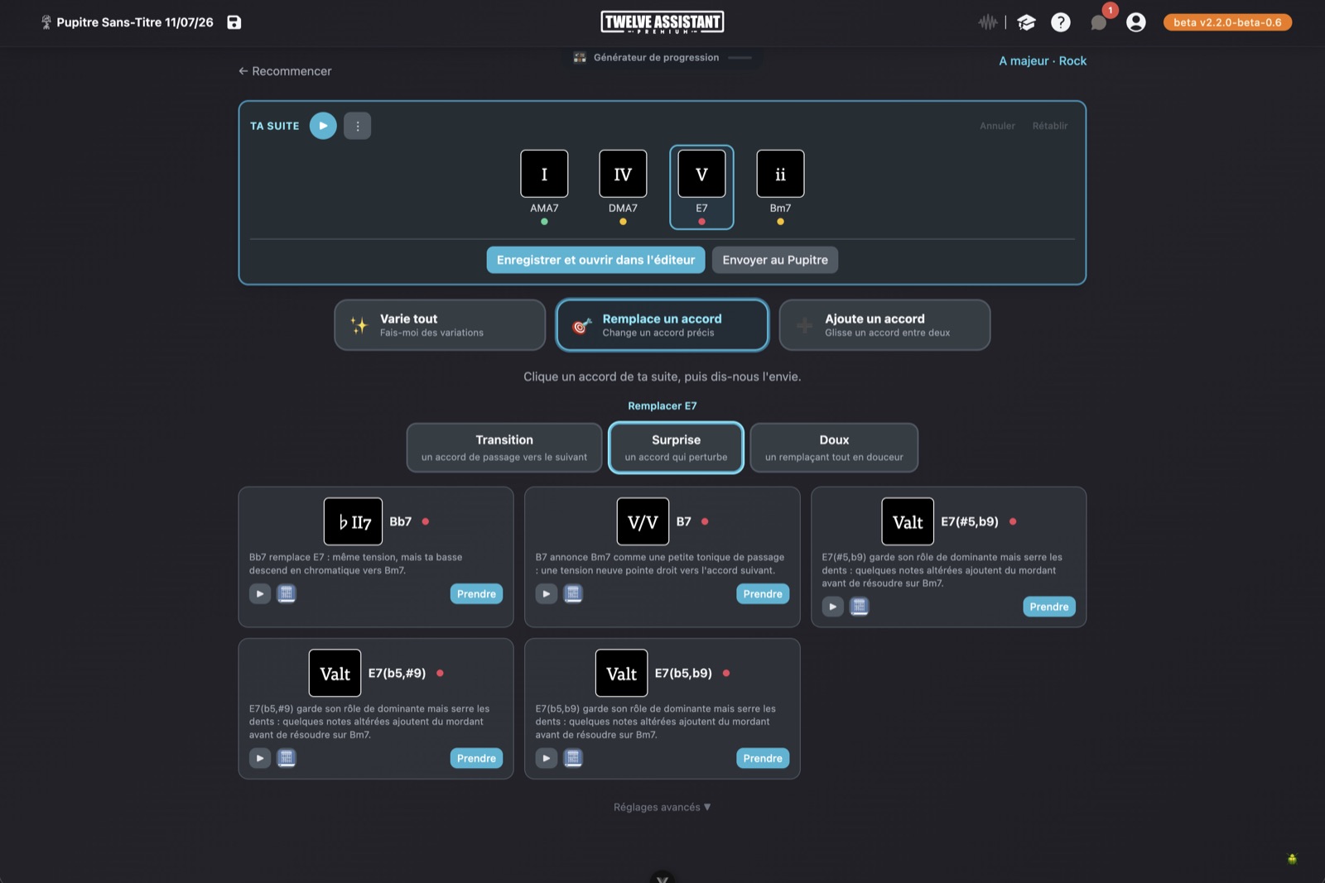Click the A majeur · Rock key label
Screen dimensions: 1325x883
tap(1043, 60)
